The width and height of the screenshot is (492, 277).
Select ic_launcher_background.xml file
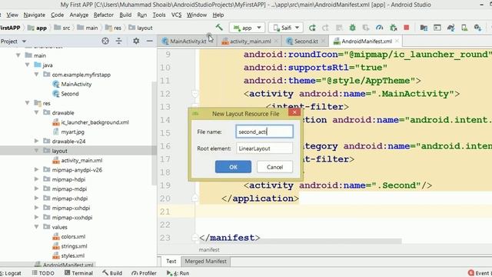tap(95, 122)
